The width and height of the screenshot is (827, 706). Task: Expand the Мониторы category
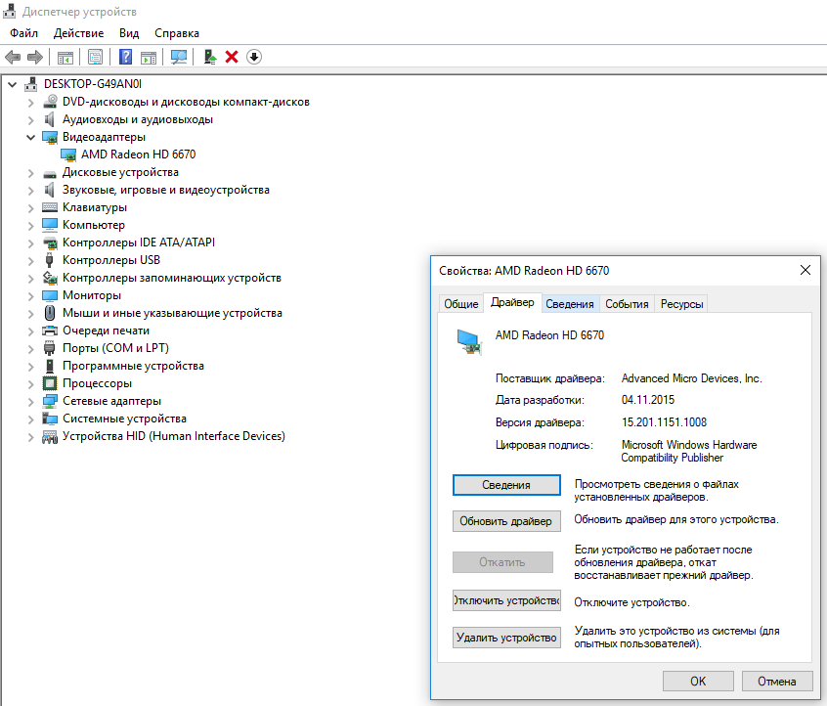click(x=30, y=296)
